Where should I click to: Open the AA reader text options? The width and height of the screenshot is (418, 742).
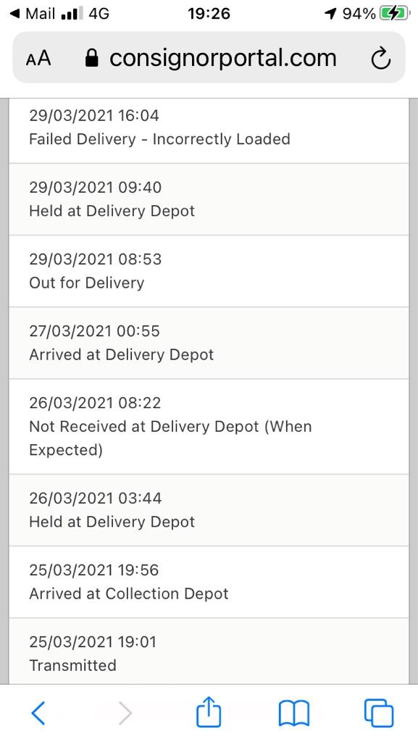pyautogui.click(x=38, y=59)
